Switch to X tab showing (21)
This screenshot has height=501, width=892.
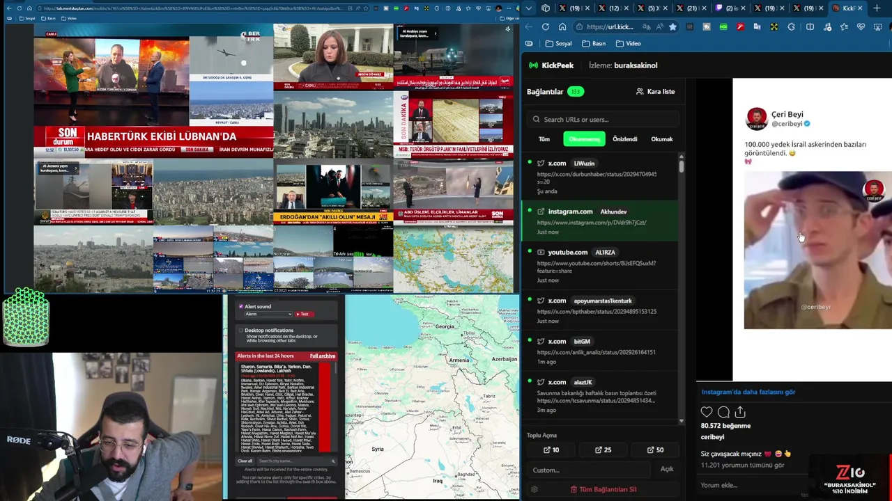693,8
